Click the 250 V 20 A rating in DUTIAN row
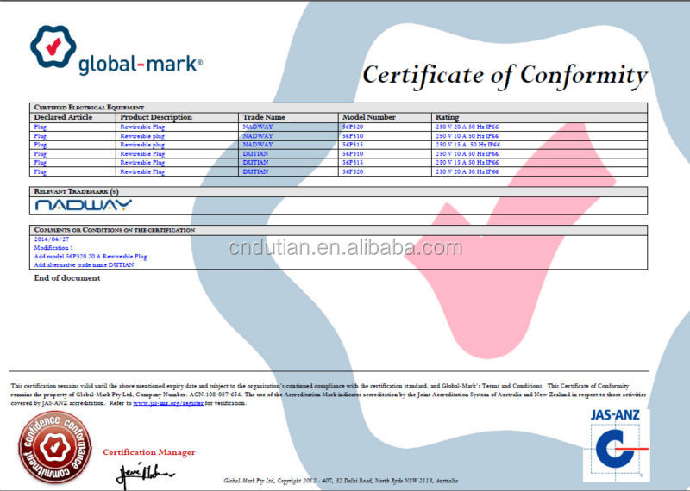 [x=467, y=172]
